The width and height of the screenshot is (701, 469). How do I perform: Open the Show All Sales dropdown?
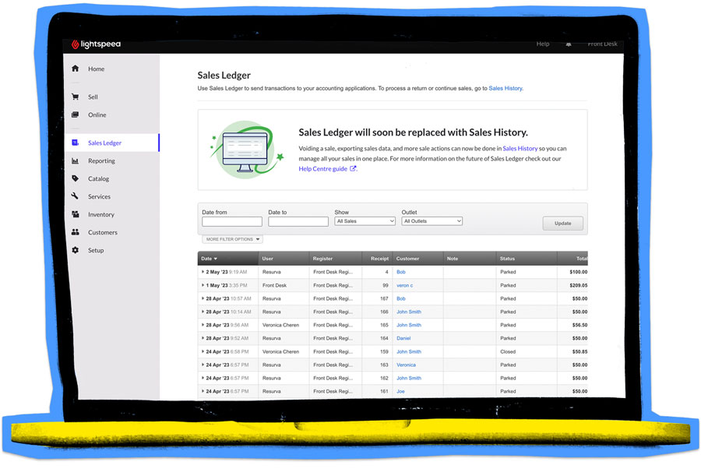365,220
